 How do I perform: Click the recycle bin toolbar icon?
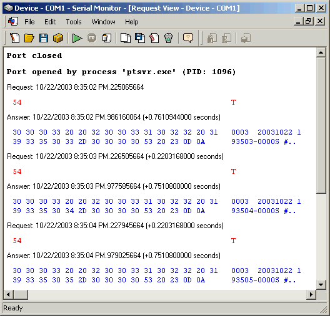point(168,38)
